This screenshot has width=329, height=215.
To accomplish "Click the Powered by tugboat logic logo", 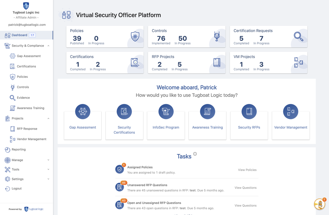I will (34, 209).
